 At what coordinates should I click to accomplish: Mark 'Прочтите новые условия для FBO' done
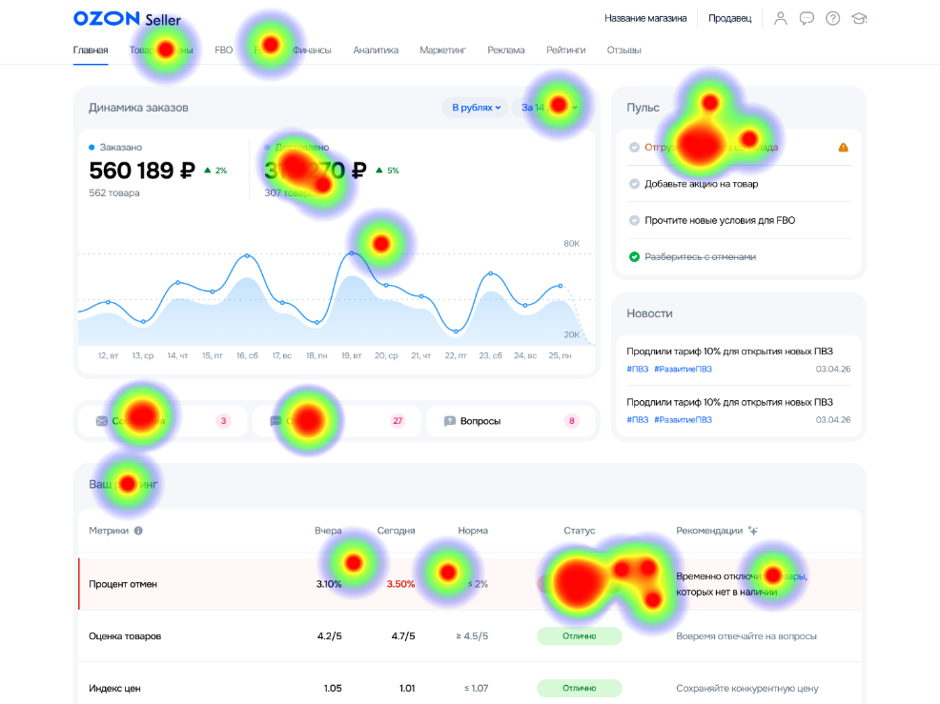[x=635, y=220]
